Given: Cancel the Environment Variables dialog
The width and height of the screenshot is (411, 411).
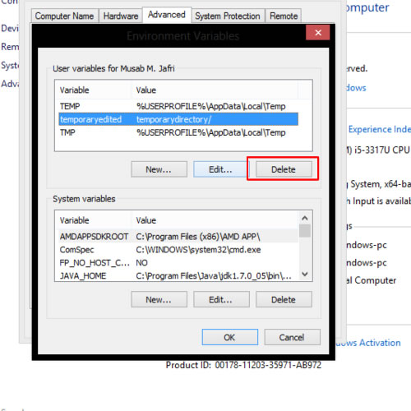Looking at the screenshot, I should (292, 337).
